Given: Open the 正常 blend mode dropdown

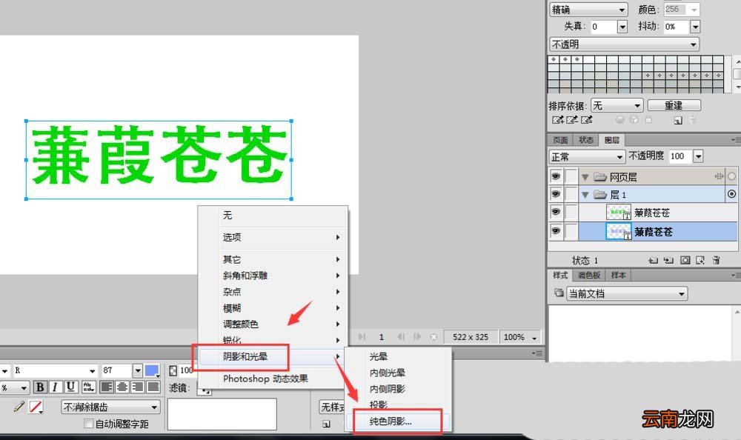Looking at the screenshot, I should pos(587,156).
